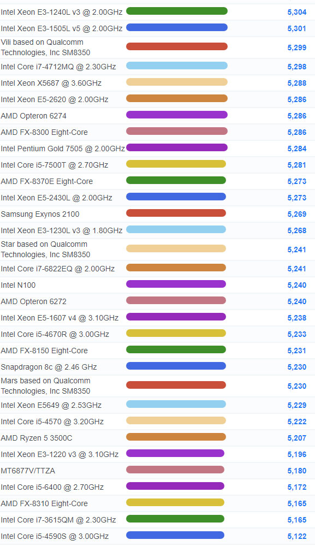Open Intel Xeon E5649 @ 2.53GHz link

coord(51,405)
